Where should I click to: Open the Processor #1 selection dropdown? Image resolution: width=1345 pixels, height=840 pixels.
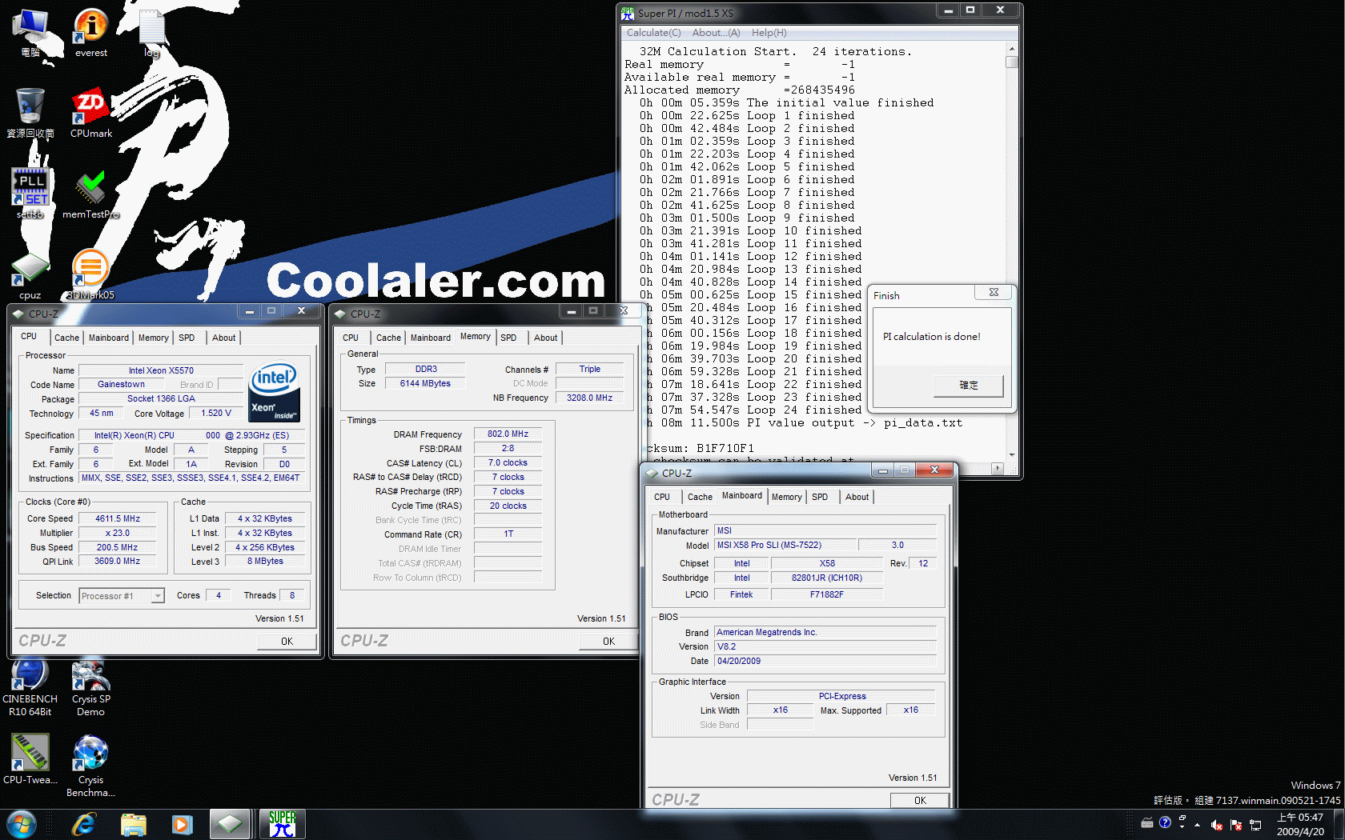coord(122,595)
